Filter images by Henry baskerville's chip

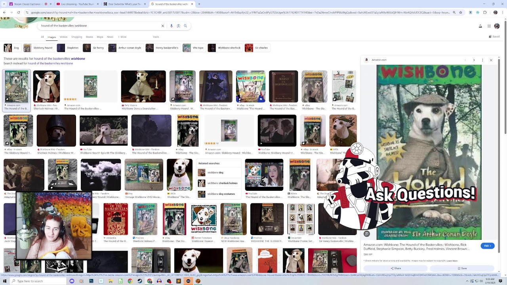[162, 48]
